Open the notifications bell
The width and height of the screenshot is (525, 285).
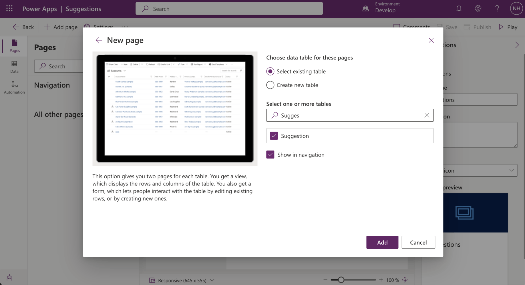coord(459,9)
